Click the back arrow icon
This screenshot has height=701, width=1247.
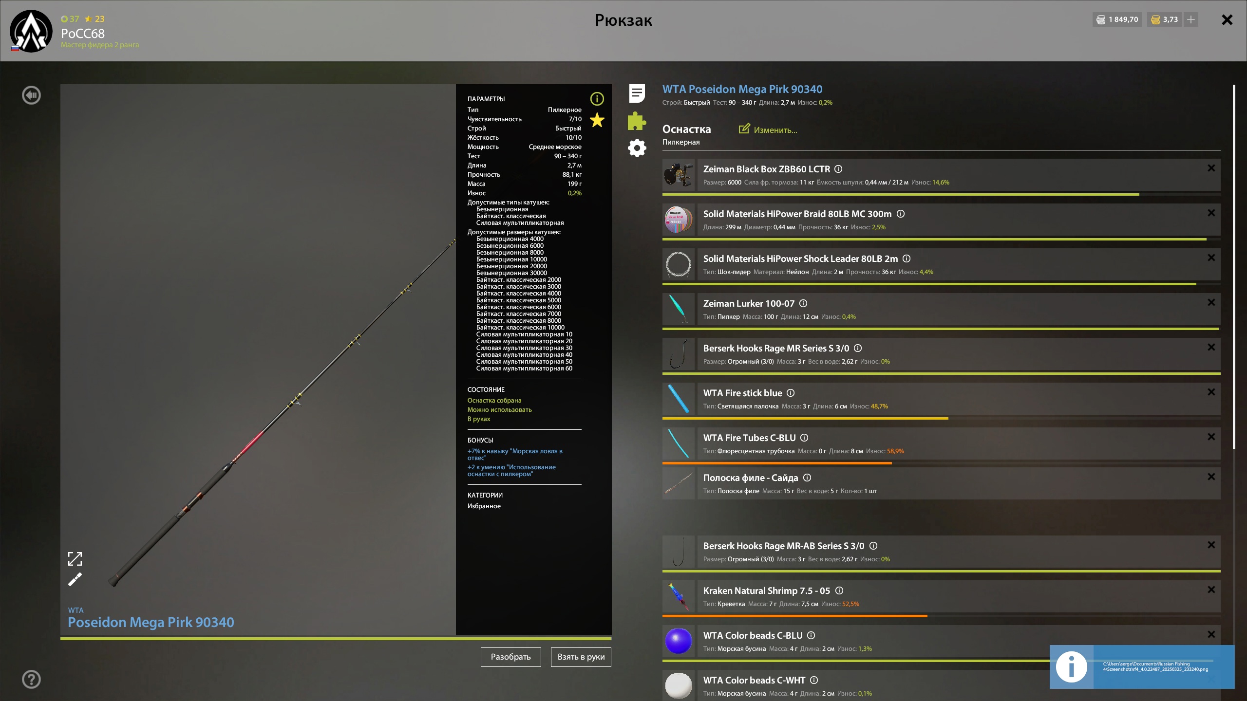[32, 95]
